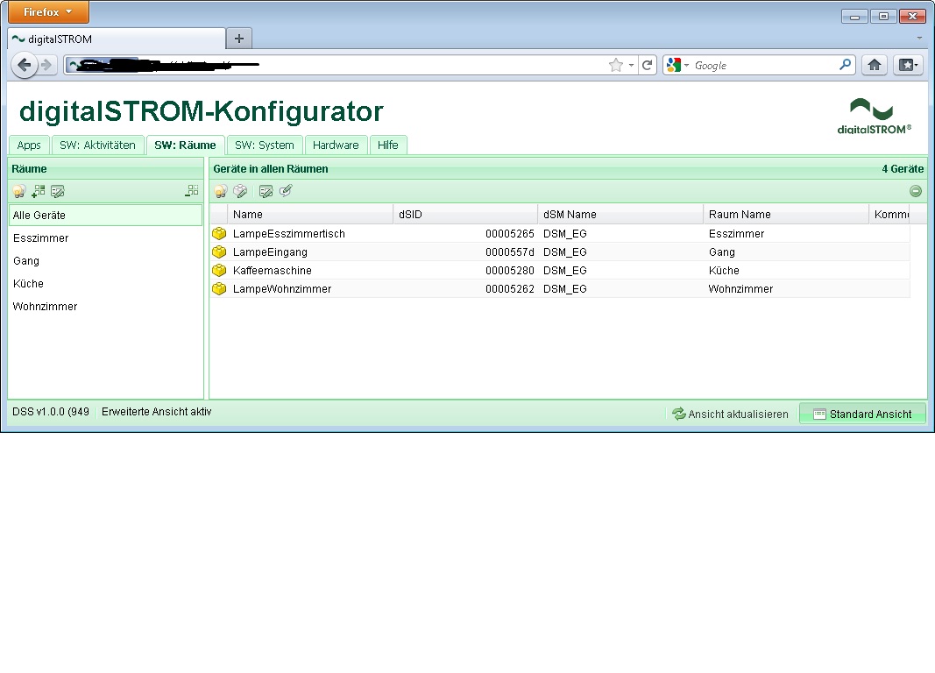Switch to the SW: Aktivitäten tab

click(x=98, y=145)
